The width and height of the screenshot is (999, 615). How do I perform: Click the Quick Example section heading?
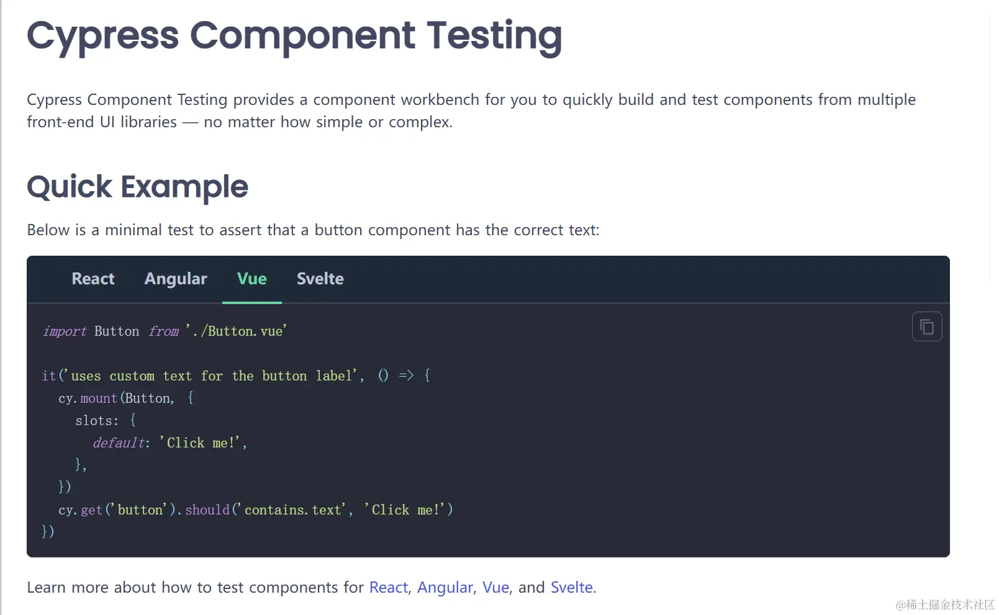[137, 187]
